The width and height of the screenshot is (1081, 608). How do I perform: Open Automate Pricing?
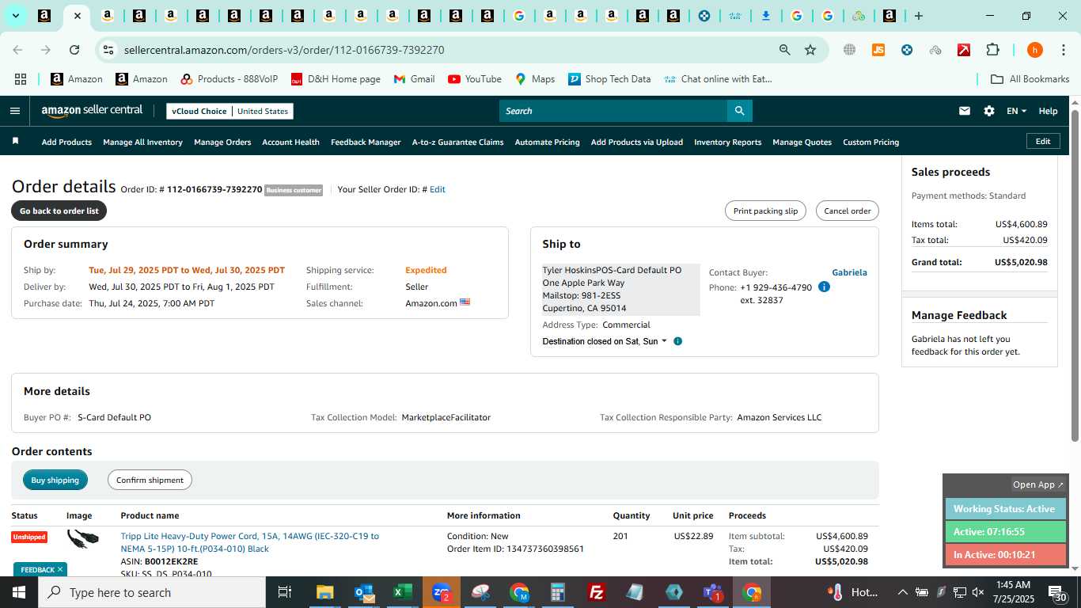pos(547,142)
